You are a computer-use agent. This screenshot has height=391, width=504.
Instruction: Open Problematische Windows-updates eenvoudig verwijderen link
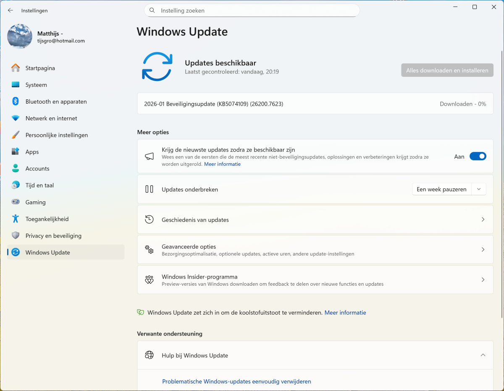click(236, 381)
